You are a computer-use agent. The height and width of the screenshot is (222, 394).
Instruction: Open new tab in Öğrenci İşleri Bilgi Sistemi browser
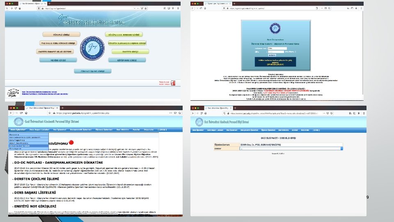(x=49, y=4)
